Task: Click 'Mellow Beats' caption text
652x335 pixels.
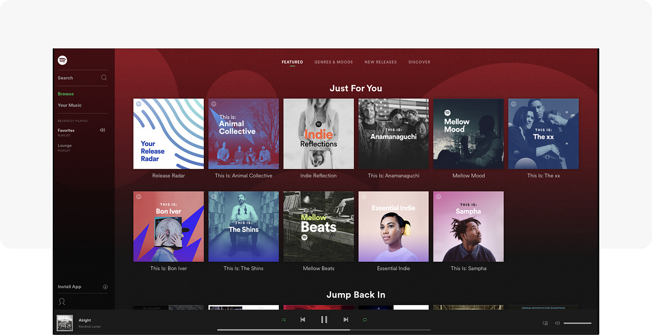Action: click(x=318, y=269)
